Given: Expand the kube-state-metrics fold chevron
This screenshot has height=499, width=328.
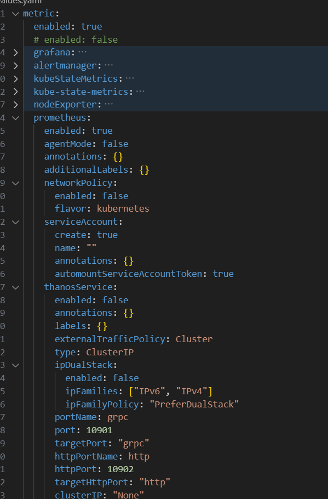Looking at the screenshot, I should click(15, 92).
